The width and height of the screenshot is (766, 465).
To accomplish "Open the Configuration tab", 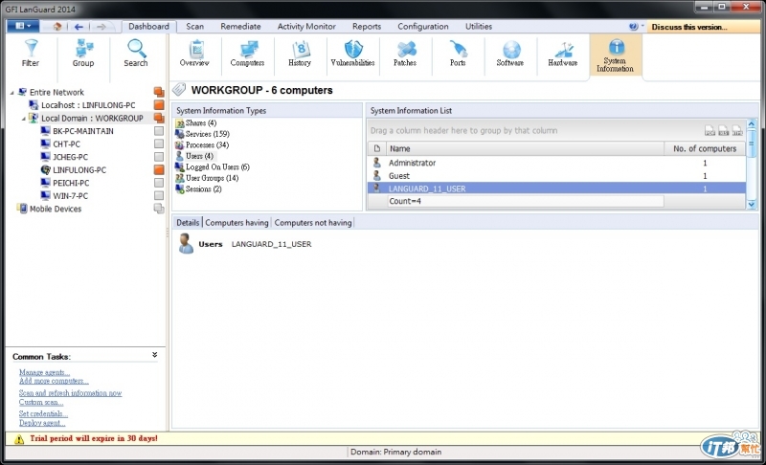I will pos(422,27).
